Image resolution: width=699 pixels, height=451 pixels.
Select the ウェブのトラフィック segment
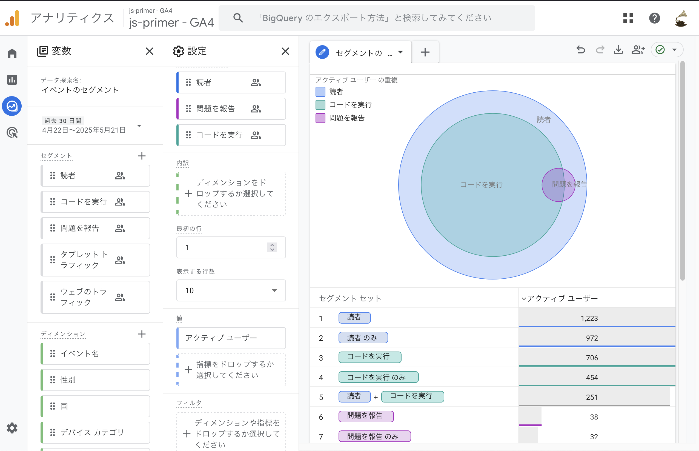pos(95,297)
